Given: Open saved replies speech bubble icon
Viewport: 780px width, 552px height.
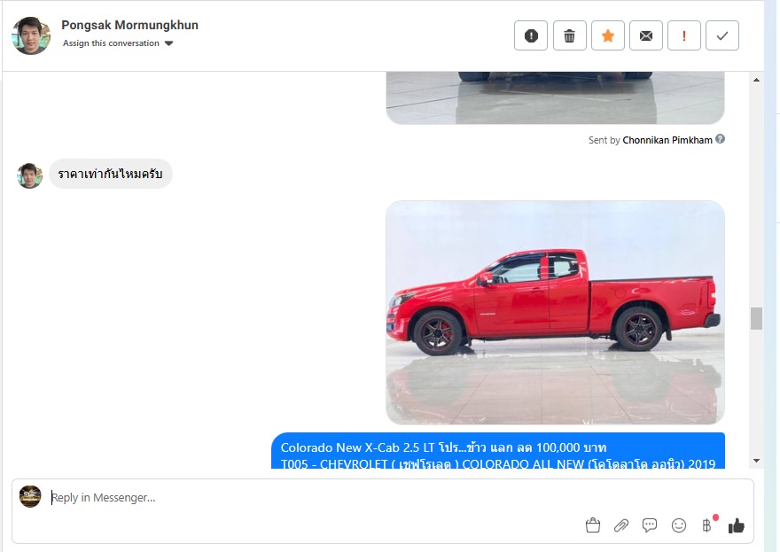Looking at the screenshot, I should pyautogui.click(x=650, y=525).
